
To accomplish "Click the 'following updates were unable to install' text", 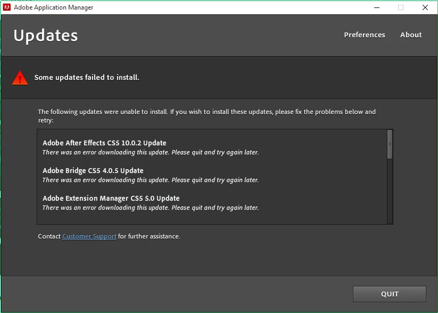I will click(x=206, y=116).
